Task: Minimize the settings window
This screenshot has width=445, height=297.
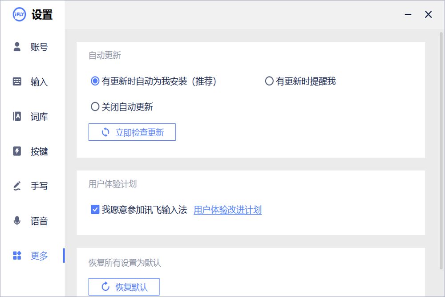Action: click(x=408, y=15)
